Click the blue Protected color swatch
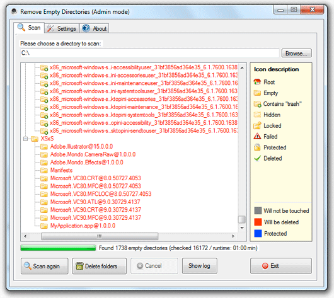 point(258,233)
